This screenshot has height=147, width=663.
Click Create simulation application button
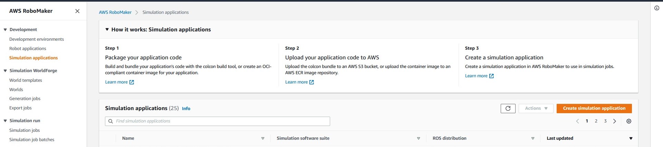[x=594, y=108]
